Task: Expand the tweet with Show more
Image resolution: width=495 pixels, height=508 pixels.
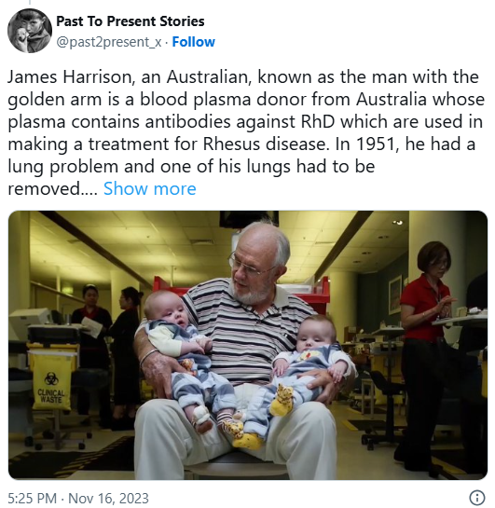Action: tap(150, 188)
